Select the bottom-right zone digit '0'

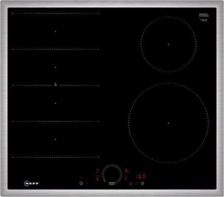(126, 178)
